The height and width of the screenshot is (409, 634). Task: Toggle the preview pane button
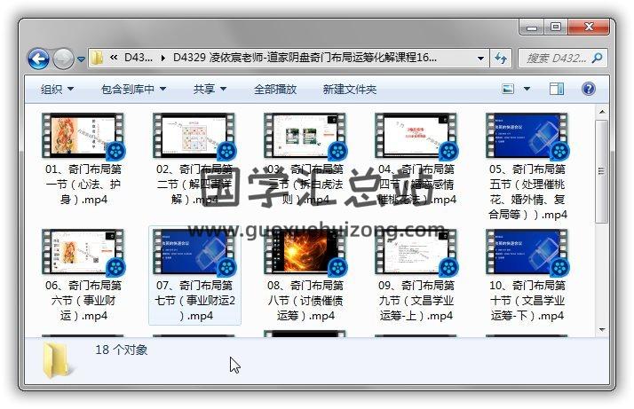point(557,89)
